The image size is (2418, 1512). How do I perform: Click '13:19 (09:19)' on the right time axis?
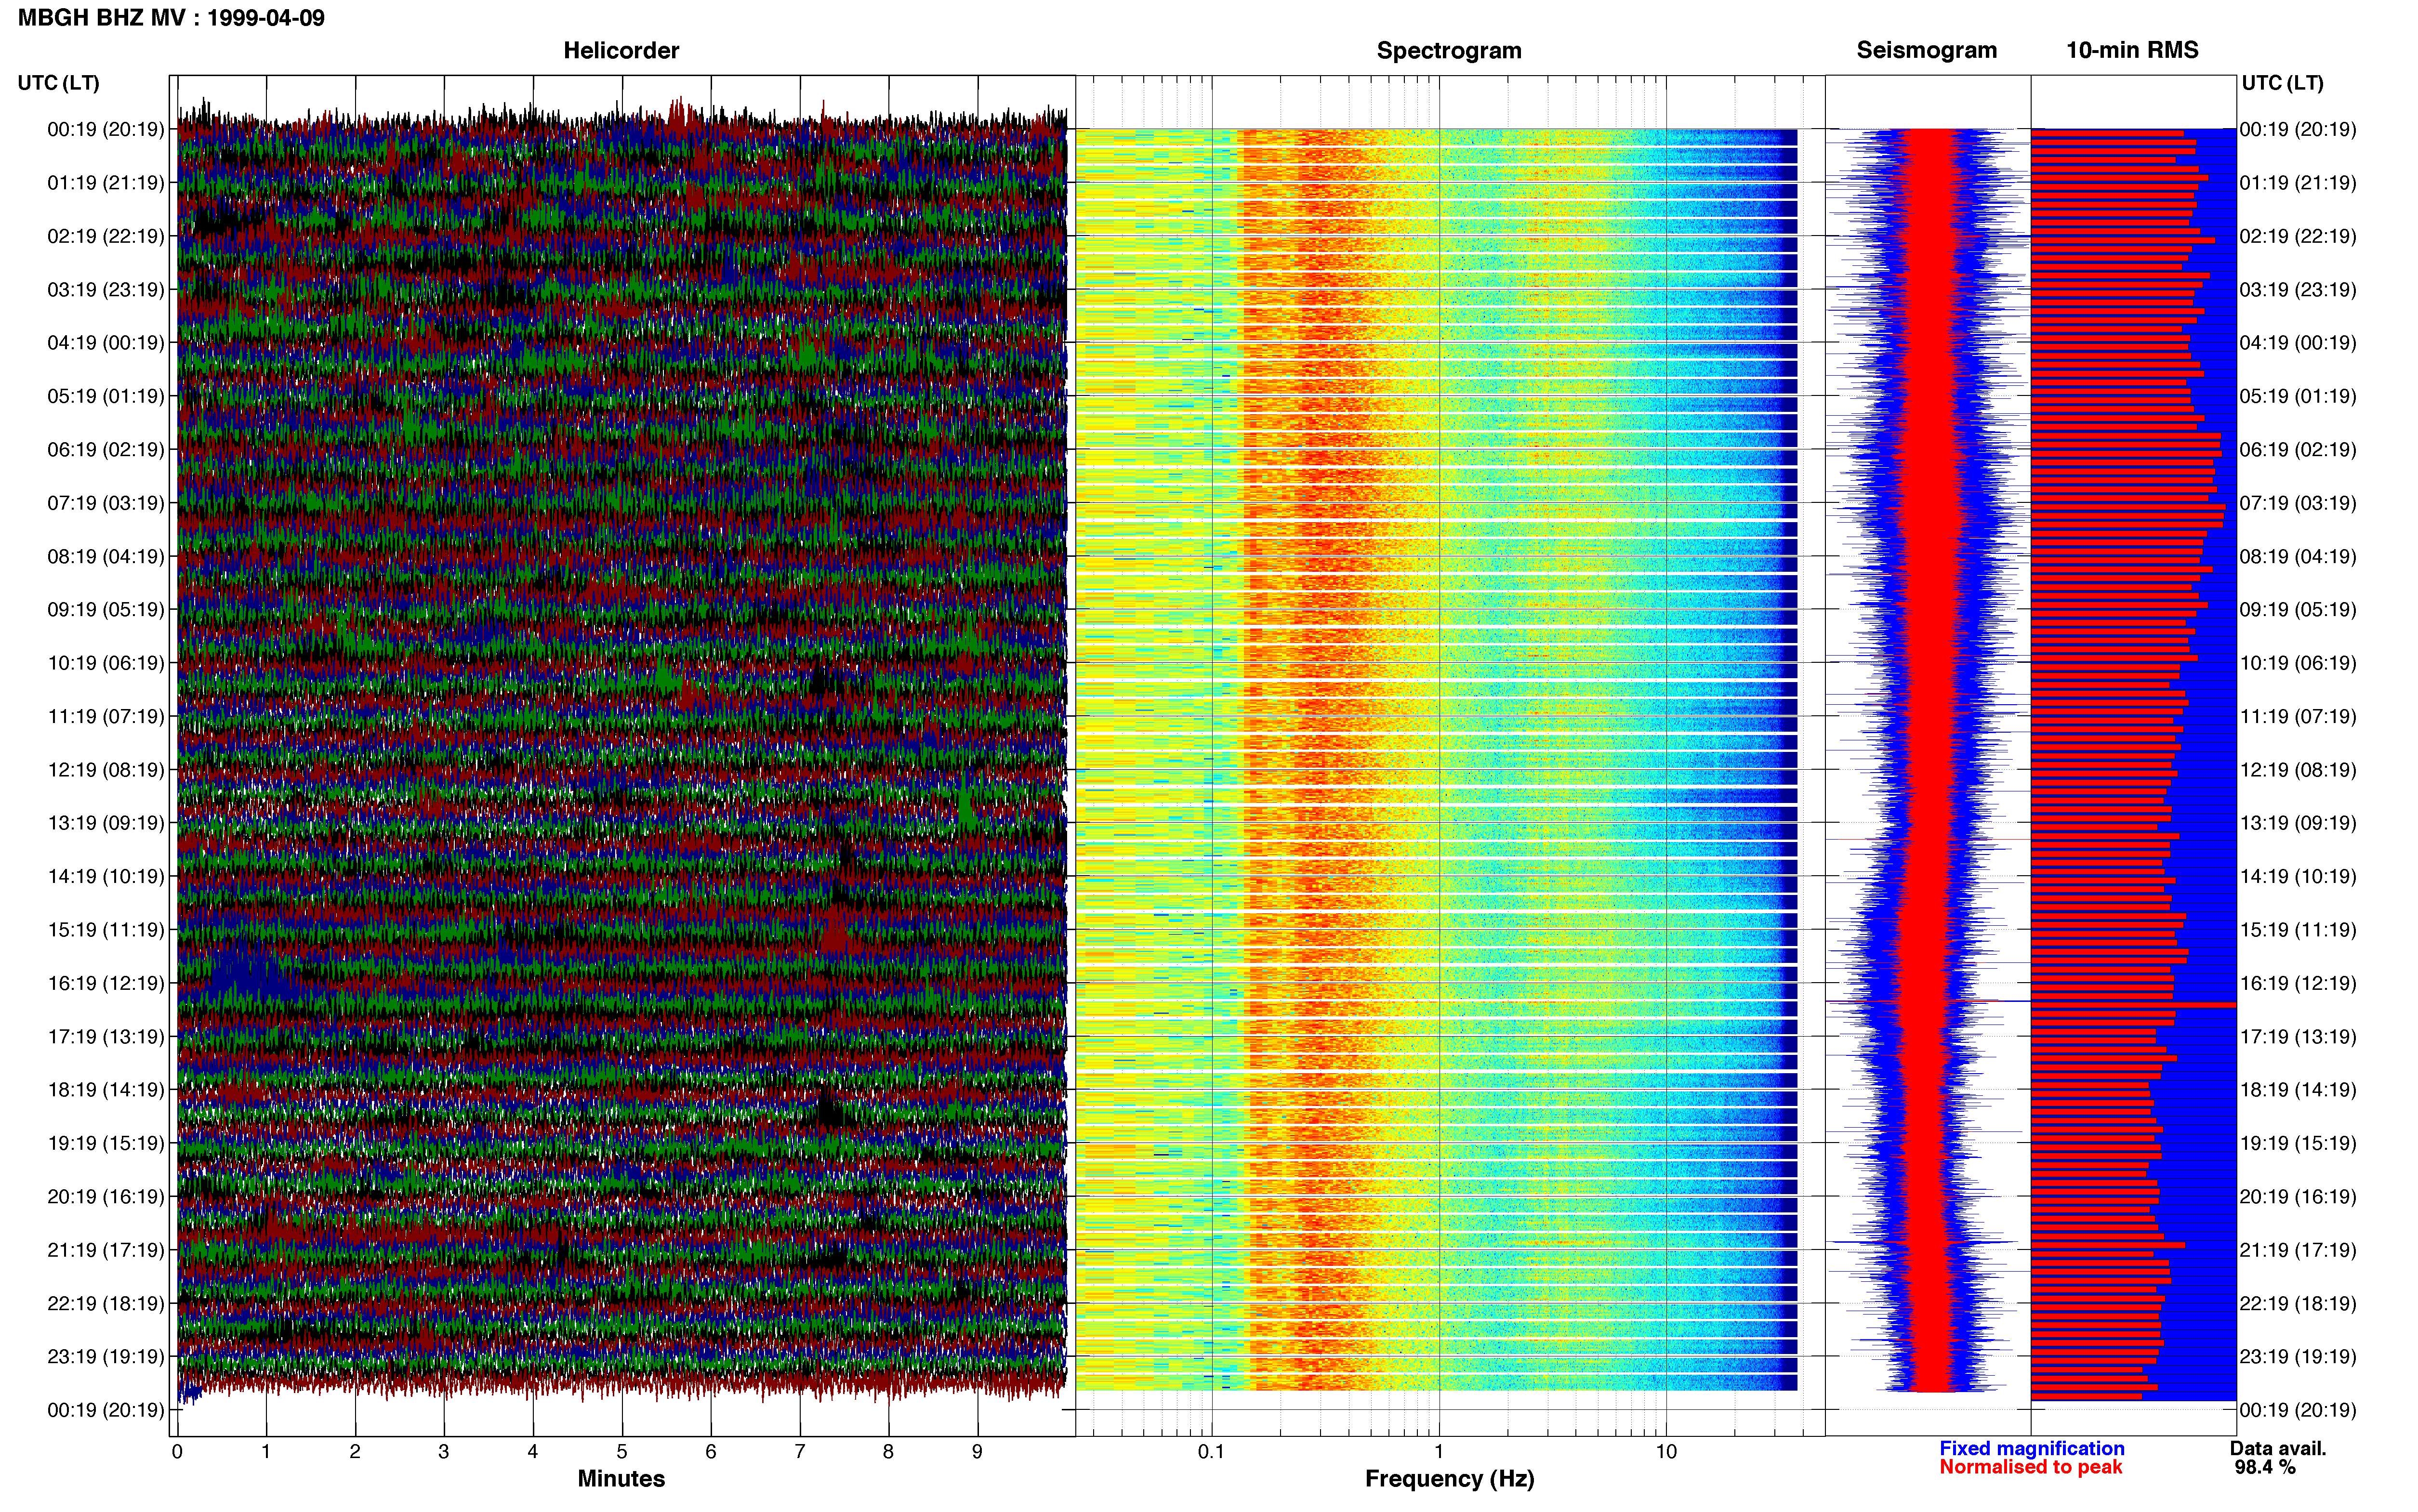click(2298, 823)
